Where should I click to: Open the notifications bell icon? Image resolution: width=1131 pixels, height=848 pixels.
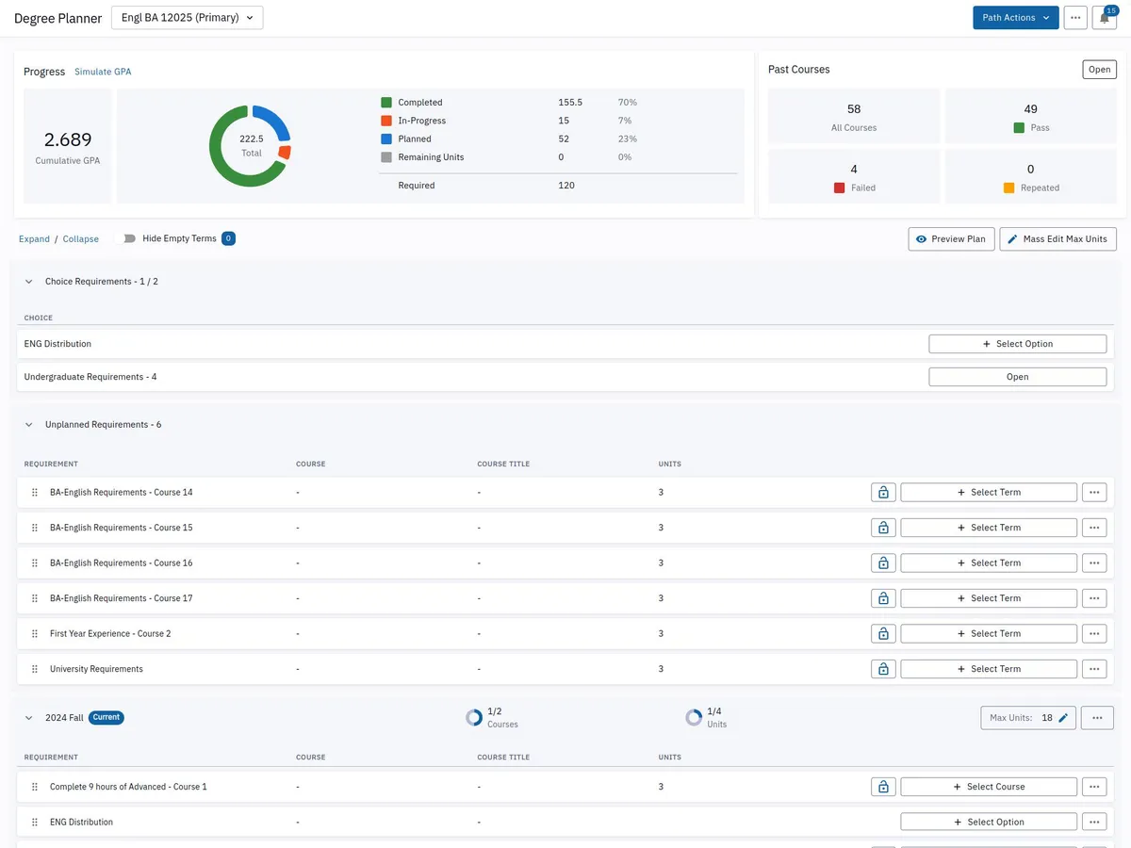pyautogui.click(x=1104, y=18)
